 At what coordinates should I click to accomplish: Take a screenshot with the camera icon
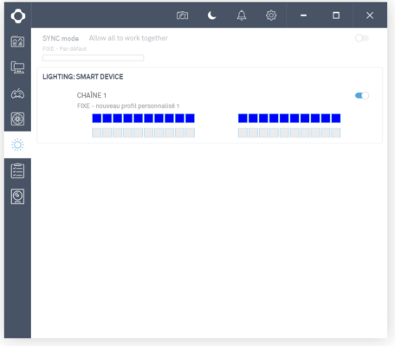pyautogui.click(x=182, y=16)
